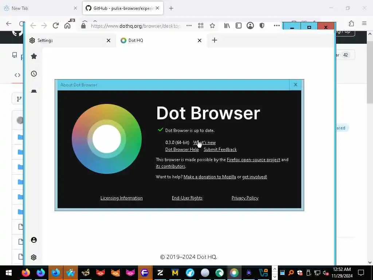
Task: Show hidden taskbar icons up arrow
Action: click(x=275, y=269)
